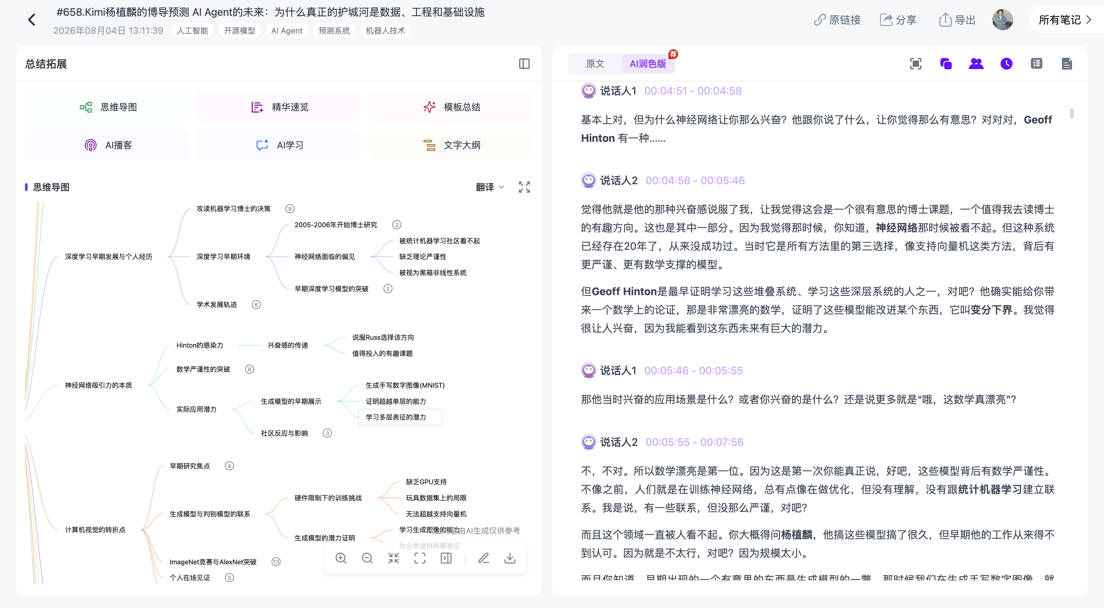Launch the AI播客 podcast feature

tap(107, 145)
